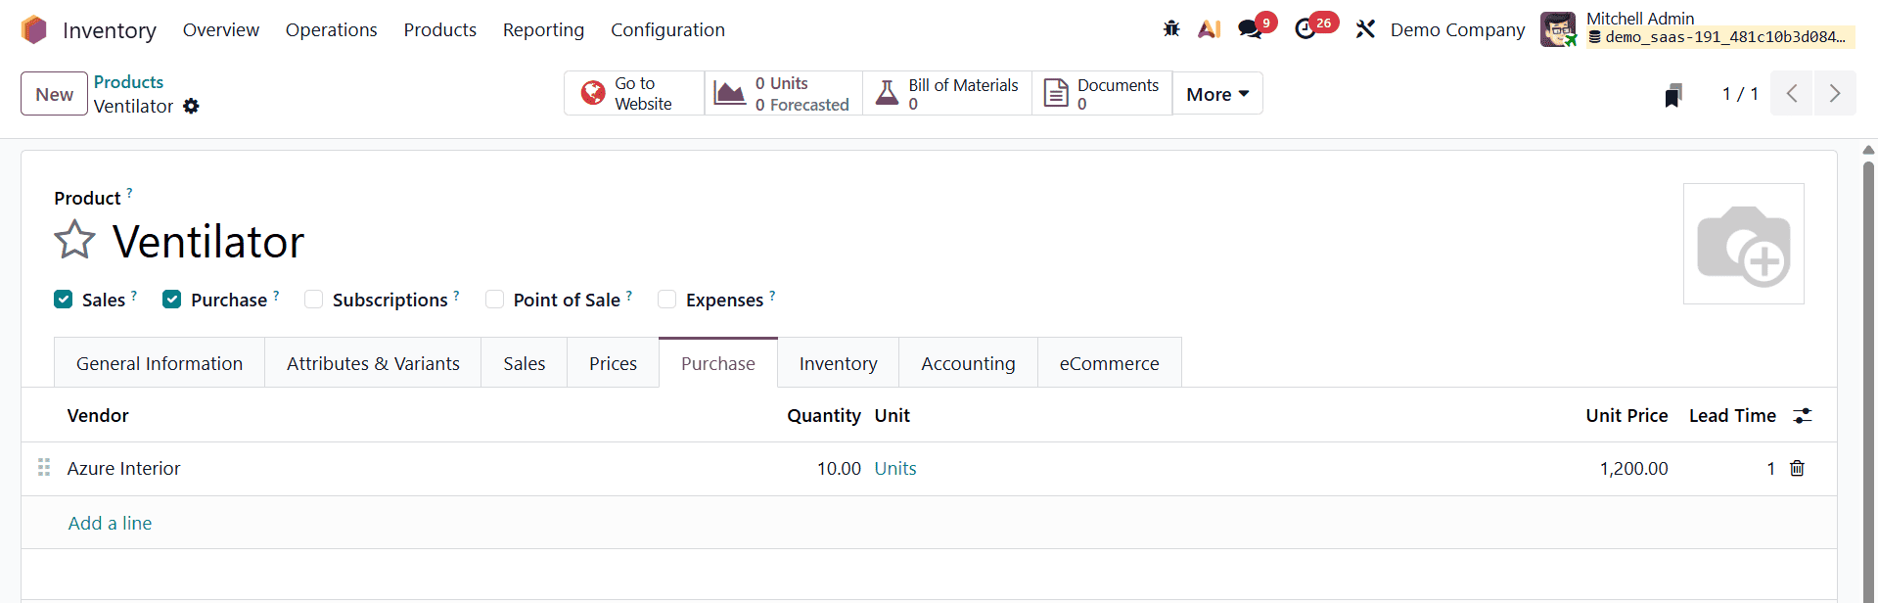The image size is (1878, 603).
Task: Select the Purchase tab
Action: pyautogui.click(x=718, y=363)
